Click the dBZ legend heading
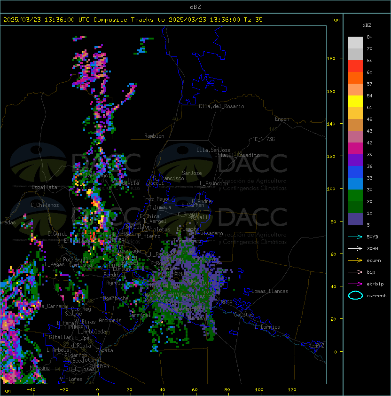 (x=367, y=25)
